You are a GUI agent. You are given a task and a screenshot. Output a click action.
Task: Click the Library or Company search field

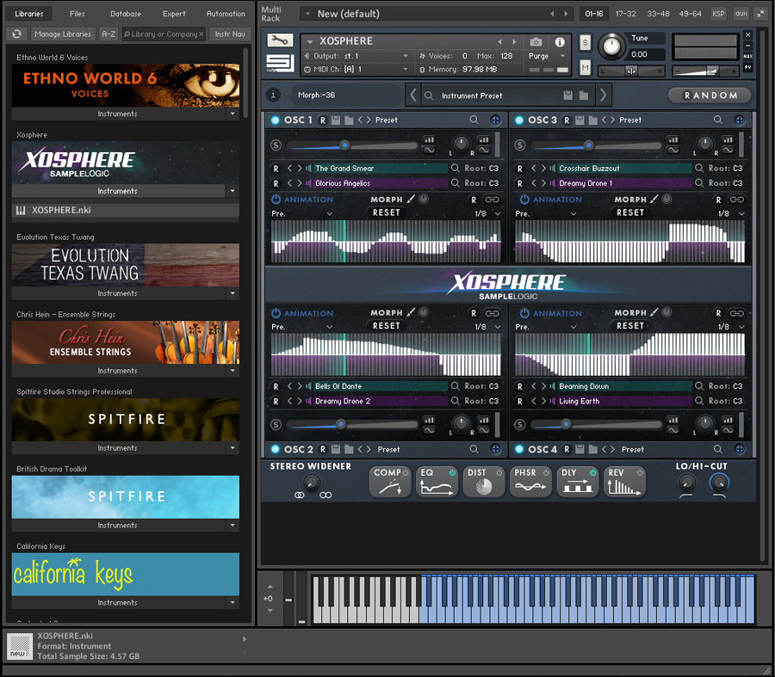click(x=164, y=34)
